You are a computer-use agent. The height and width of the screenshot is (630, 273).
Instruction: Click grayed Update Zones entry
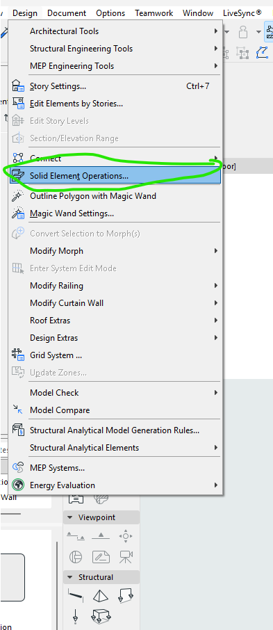(x=115, y=373)
